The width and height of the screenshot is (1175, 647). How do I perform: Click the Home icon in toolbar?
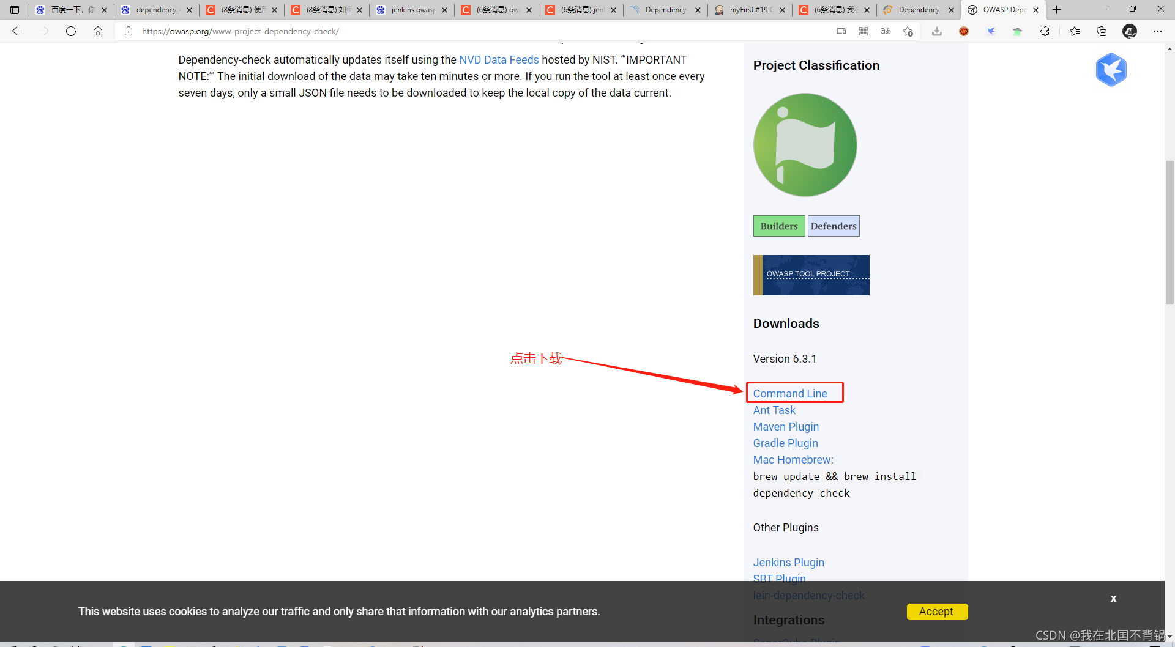[x=98, y=31]
